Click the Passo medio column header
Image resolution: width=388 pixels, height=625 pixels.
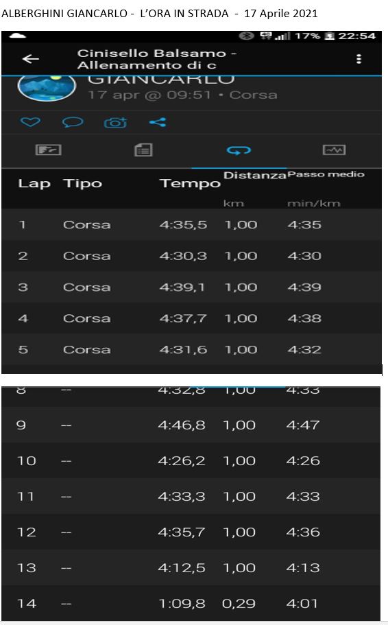[326, 174]
